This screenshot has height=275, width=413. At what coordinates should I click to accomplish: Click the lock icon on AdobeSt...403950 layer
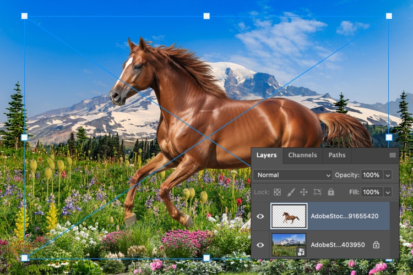[376, 245]
